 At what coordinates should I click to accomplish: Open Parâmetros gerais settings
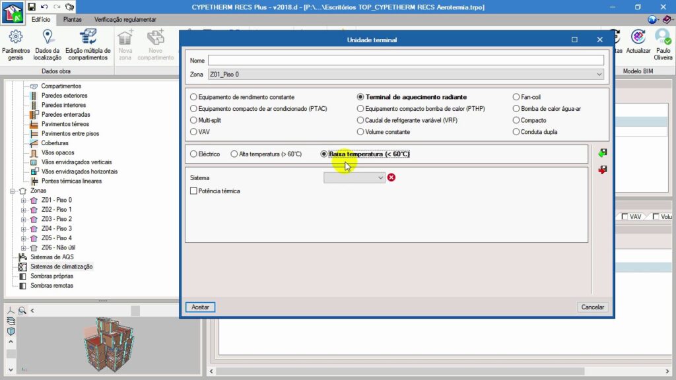click(x=15, y=44)
